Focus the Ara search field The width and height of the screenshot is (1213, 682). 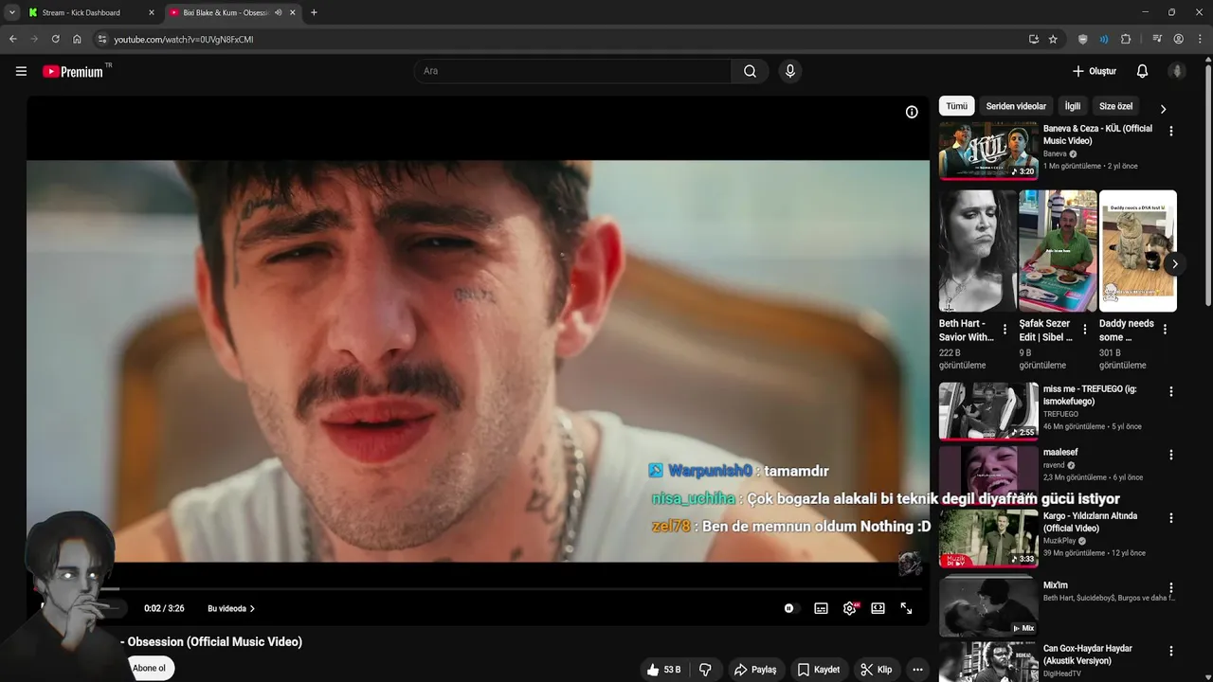pyautogui.click(x=572, y=71)
